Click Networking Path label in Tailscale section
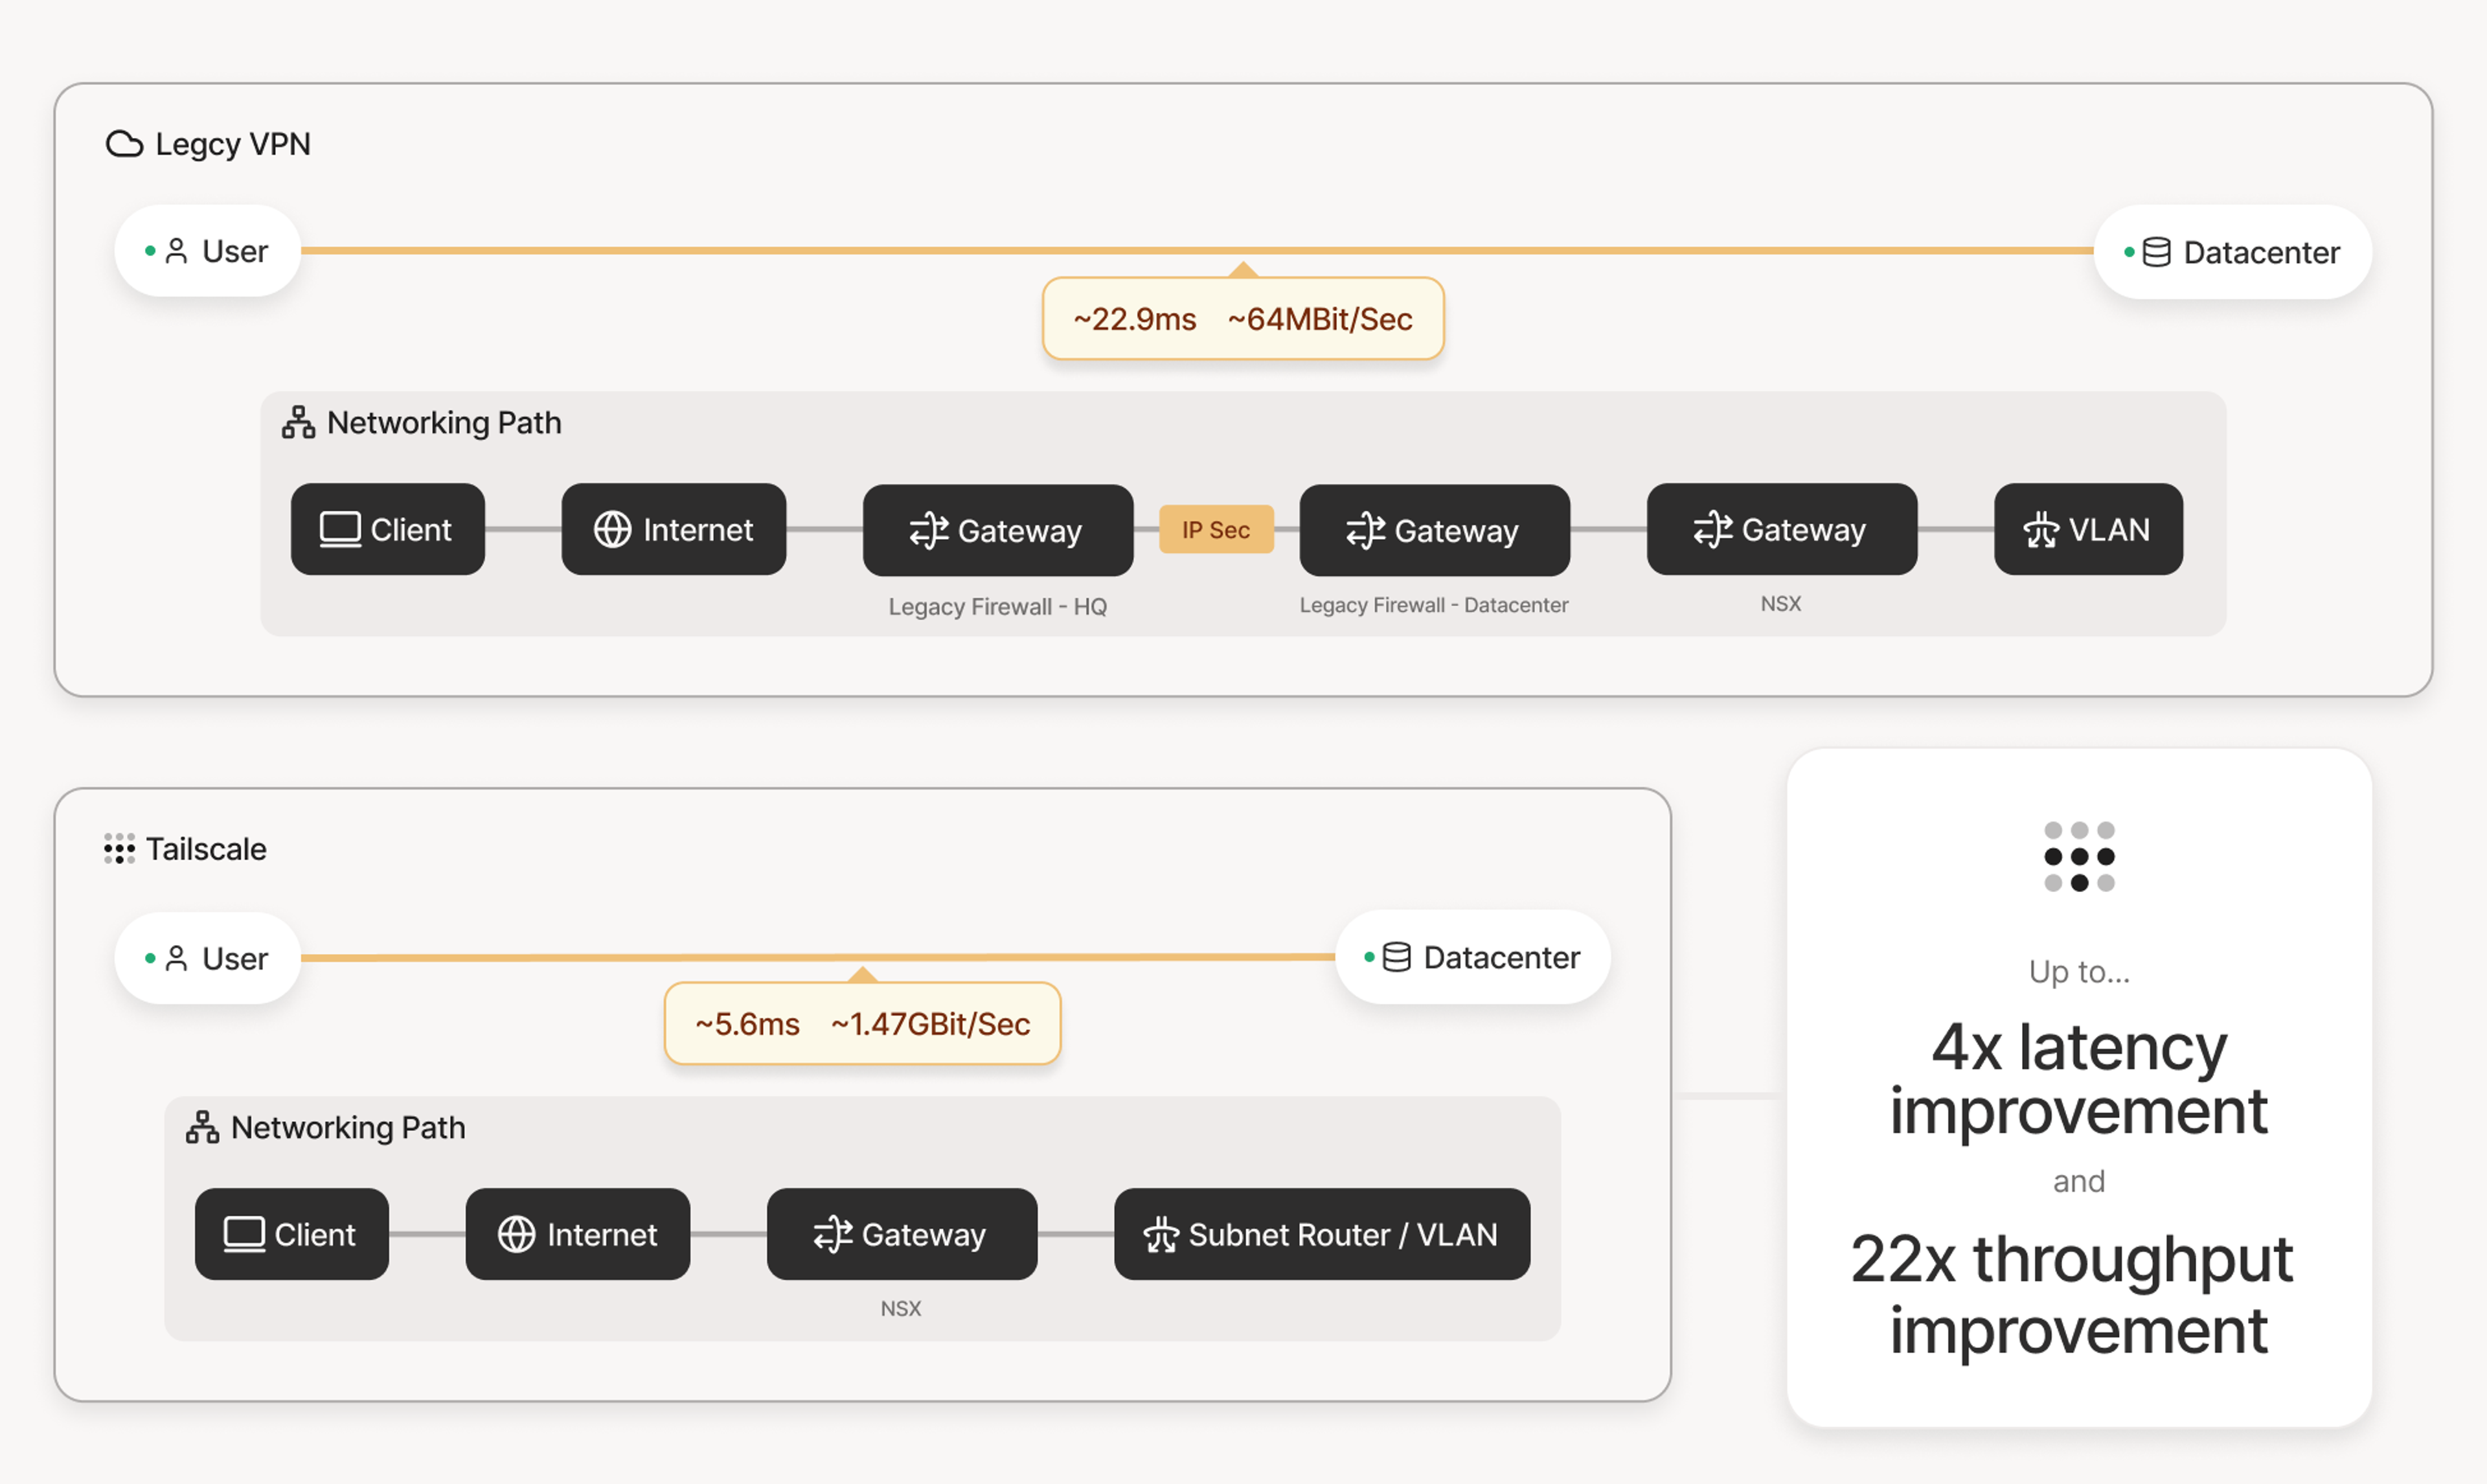Screen dimensions: 2487x1484 click(x=348, y=1128)
